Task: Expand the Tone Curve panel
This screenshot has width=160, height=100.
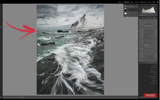Action: coord(153,67)
